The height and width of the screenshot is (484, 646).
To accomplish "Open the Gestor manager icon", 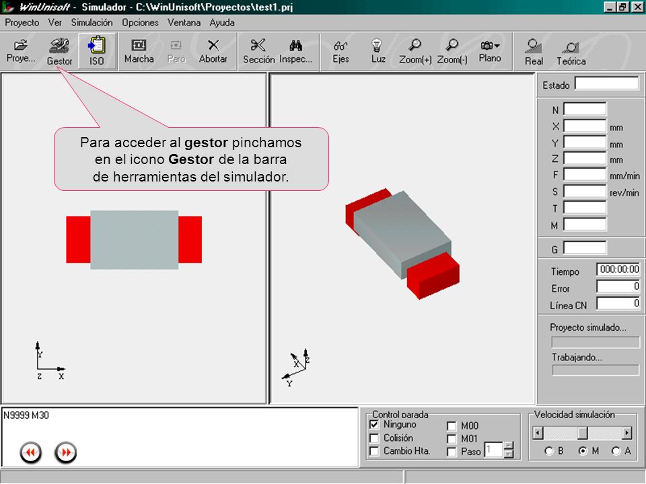I will click(x=59, y=51).
